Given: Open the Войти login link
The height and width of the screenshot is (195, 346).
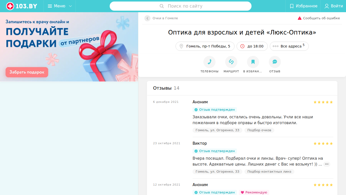Looking at the screenshot, I should pyautogui.click(x=334, y=6).
